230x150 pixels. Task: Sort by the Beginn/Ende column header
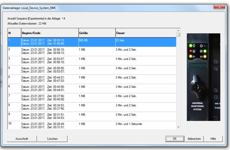(49, 33)
